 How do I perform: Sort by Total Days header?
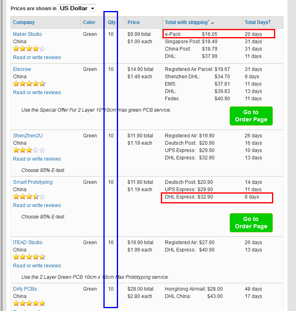point(257,22)
